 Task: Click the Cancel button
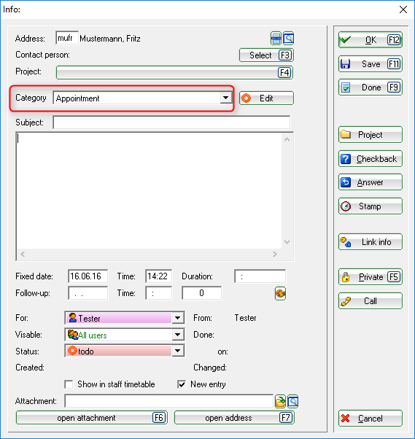click(371, 419)
